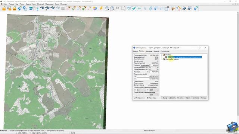This screenshot has width=239, height=134.
Task: Click the Выход button
Action: click(165, 98)
